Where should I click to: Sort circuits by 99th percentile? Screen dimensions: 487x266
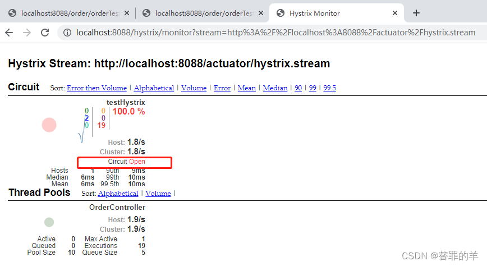click(313, 88)
